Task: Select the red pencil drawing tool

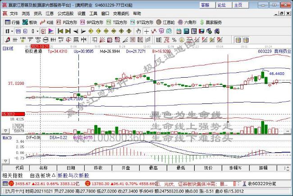Action: click(x=8, y=40)
